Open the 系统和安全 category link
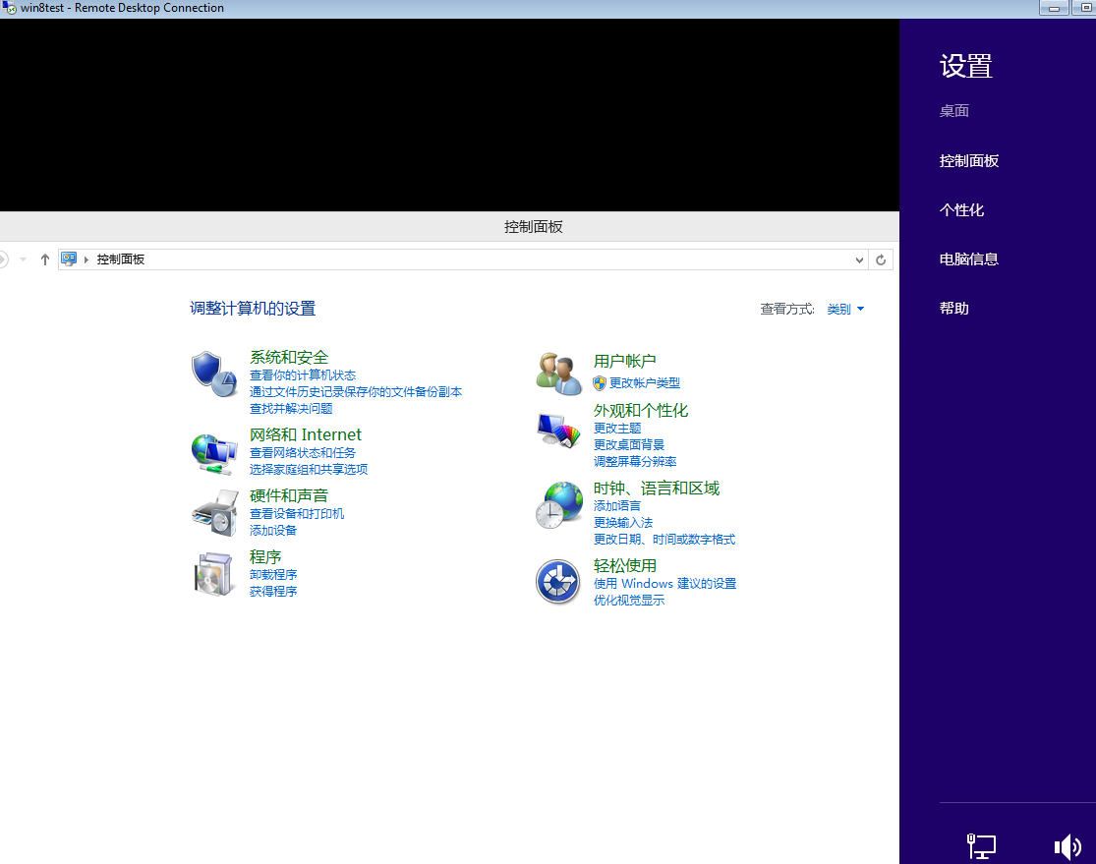The width and height of the screenshot is (1096, 864). point(289,357)
